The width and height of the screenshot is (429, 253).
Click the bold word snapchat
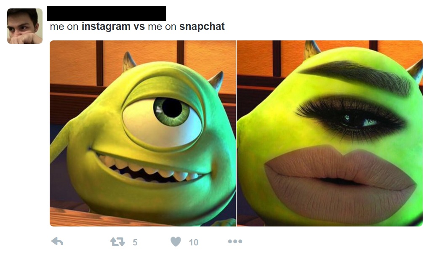click(x=202, y=27)
